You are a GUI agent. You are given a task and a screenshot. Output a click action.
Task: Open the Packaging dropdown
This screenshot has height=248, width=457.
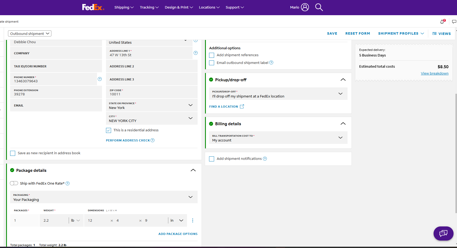(x=104, y=197)
